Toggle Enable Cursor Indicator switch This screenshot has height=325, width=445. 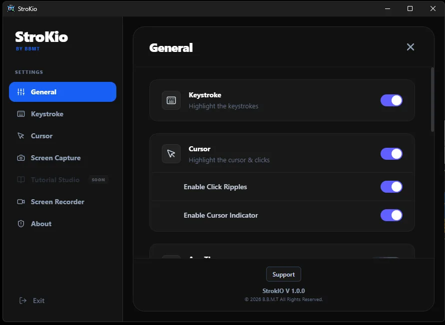pyautogui.click(x=392, y=215)
